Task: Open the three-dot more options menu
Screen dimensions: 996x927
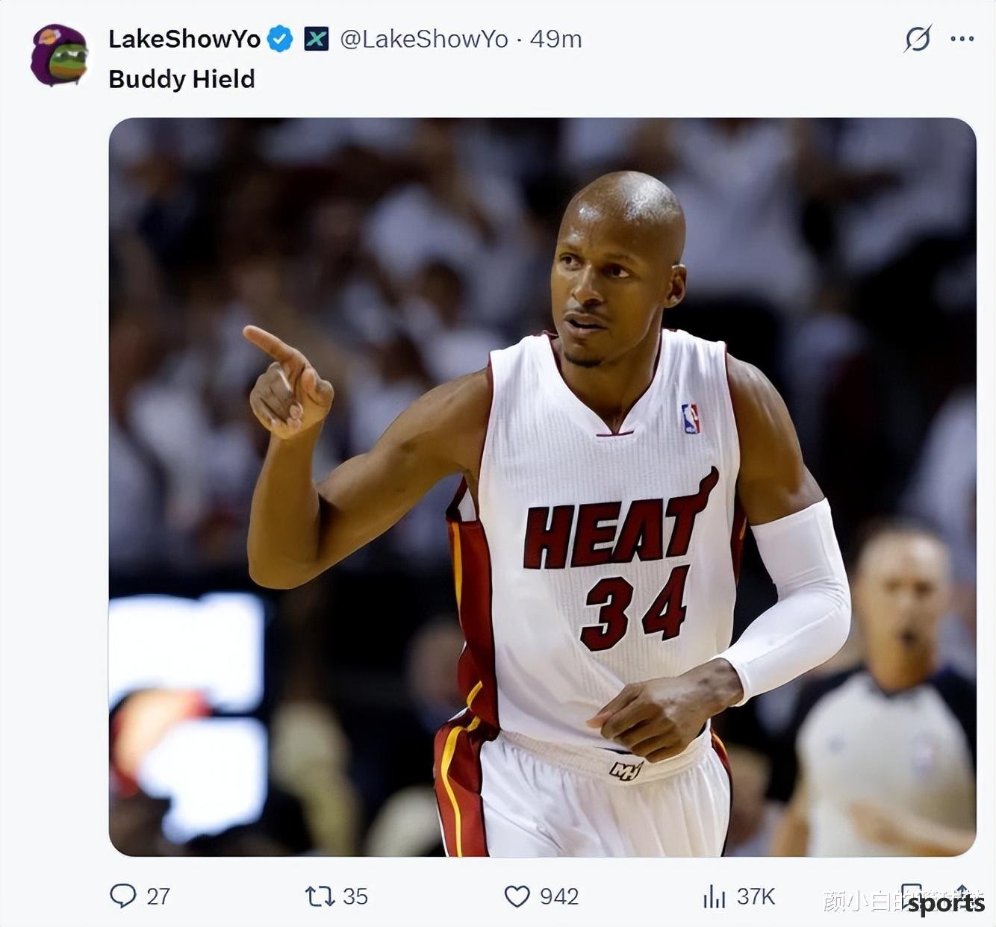Action: point(962,39)
